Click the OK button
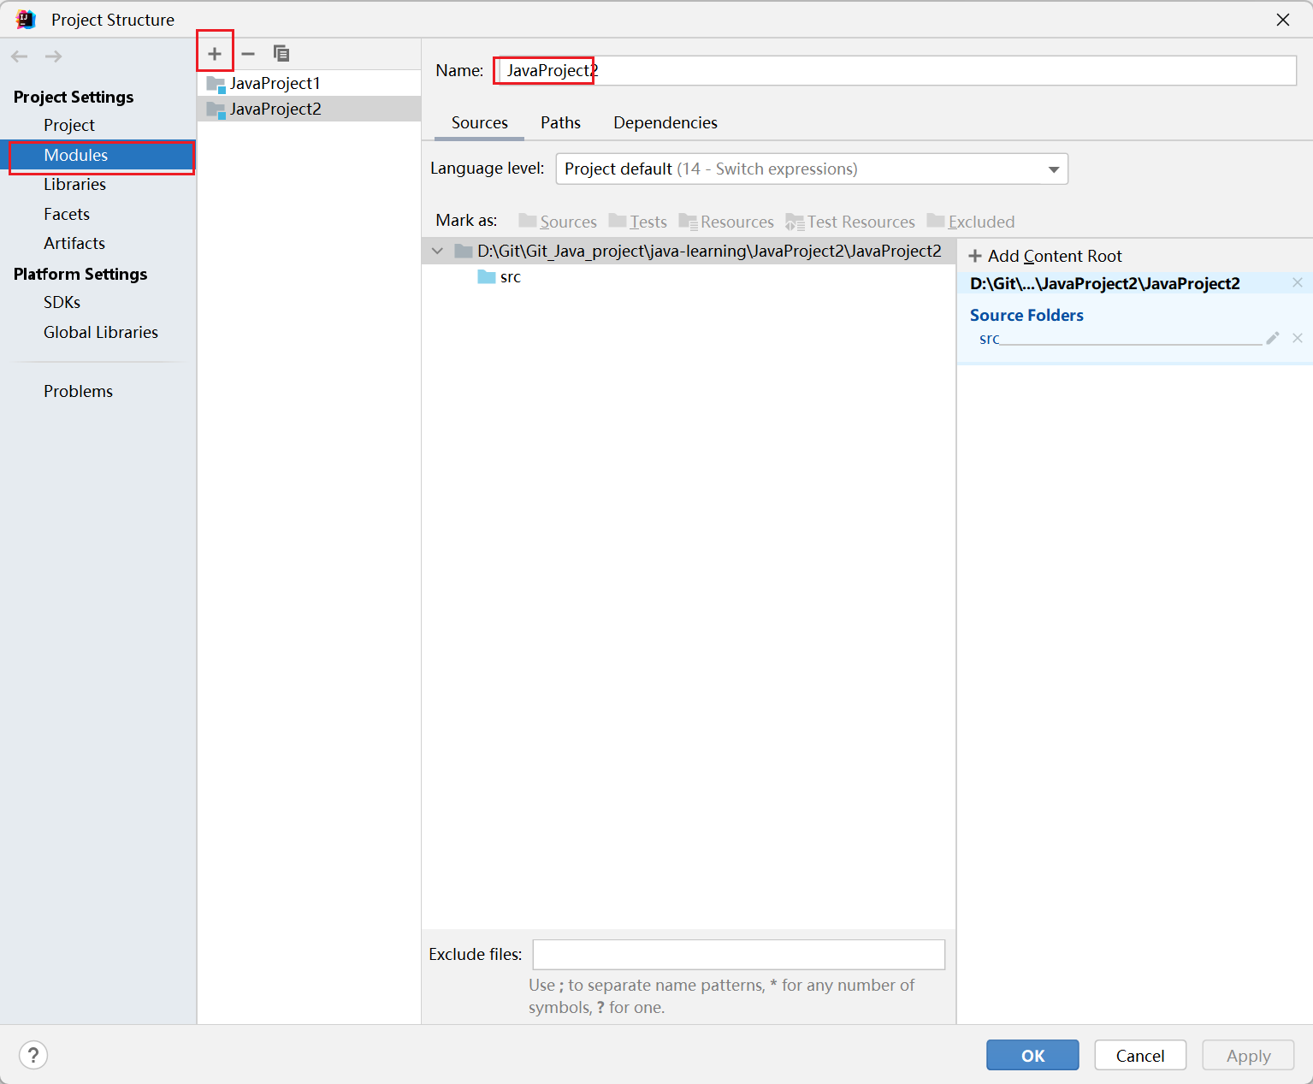 (1032, 1055)
